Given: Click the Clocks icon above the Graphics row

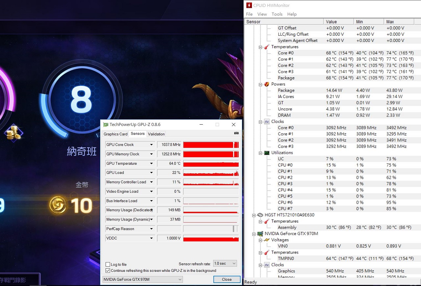Looking at the screenshot, I should click(x=267, y=265).
